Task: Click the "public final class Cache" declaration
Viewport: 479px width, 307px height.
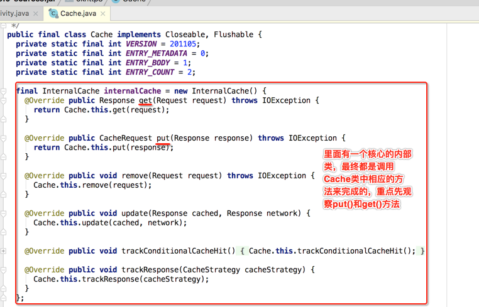Action: click(60, 35)
